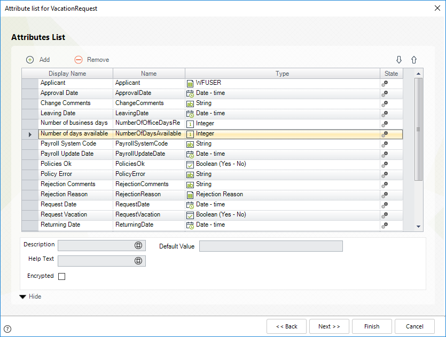The image size is (446, 337).
Task: Select the Rejection Reason display name cell
Action: [76, 195]
